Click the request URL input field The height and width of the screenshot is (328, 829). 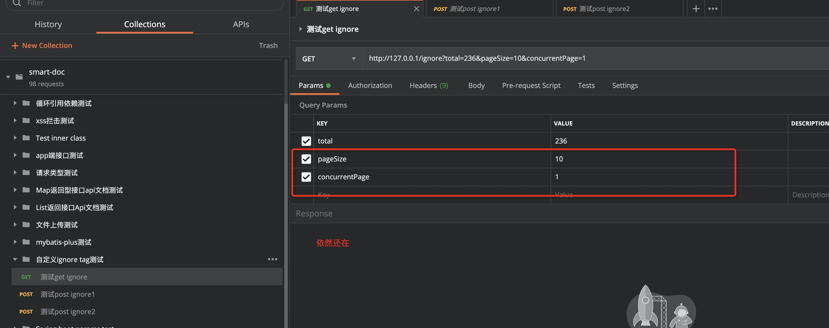pyautogui.click(x=595, y=58)
